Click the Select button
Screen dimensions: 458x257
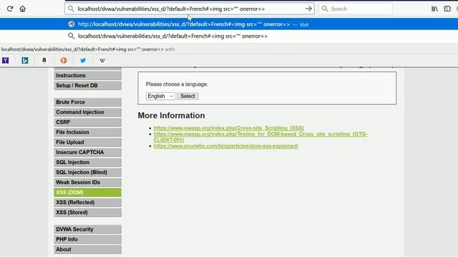point(187,96)
